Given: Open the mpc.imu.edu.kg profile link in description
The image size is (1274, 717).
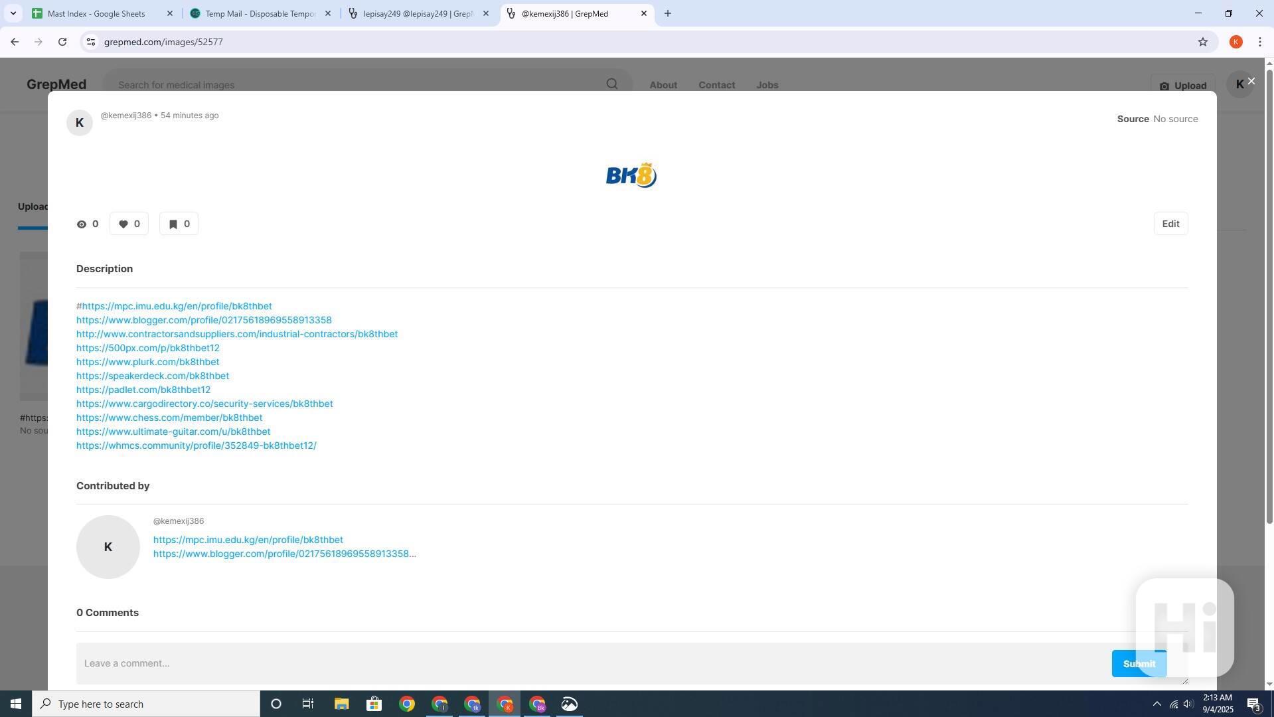Looking at the screenshot, I should click(x=177, y=306).
